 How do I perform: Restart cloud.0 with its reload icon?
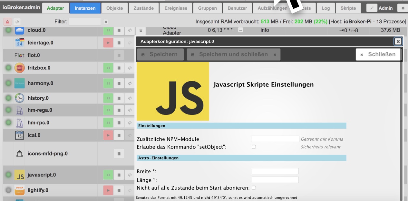[130, 30]
